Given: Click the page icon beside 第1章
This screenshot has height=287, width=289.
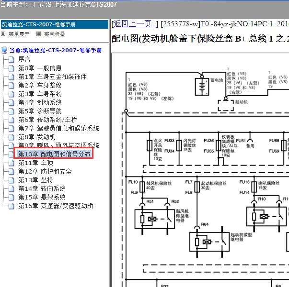Looking at the screenshot, I should click(x=12, y=77).
